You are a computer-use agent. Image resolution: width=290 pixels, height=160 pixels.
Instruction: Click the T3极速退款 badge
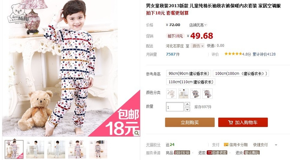[217, 153]
